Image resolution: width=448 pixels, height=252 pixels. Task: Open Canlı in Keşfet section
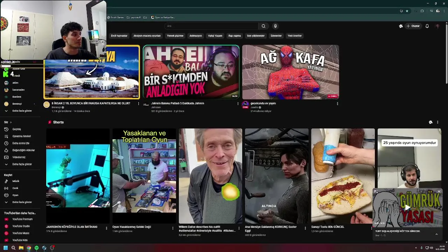coord(21,188)
